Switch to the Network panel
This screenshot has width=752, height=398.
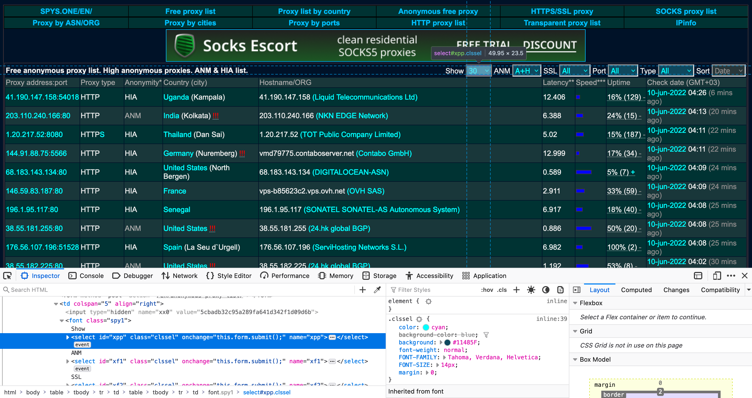179,276
